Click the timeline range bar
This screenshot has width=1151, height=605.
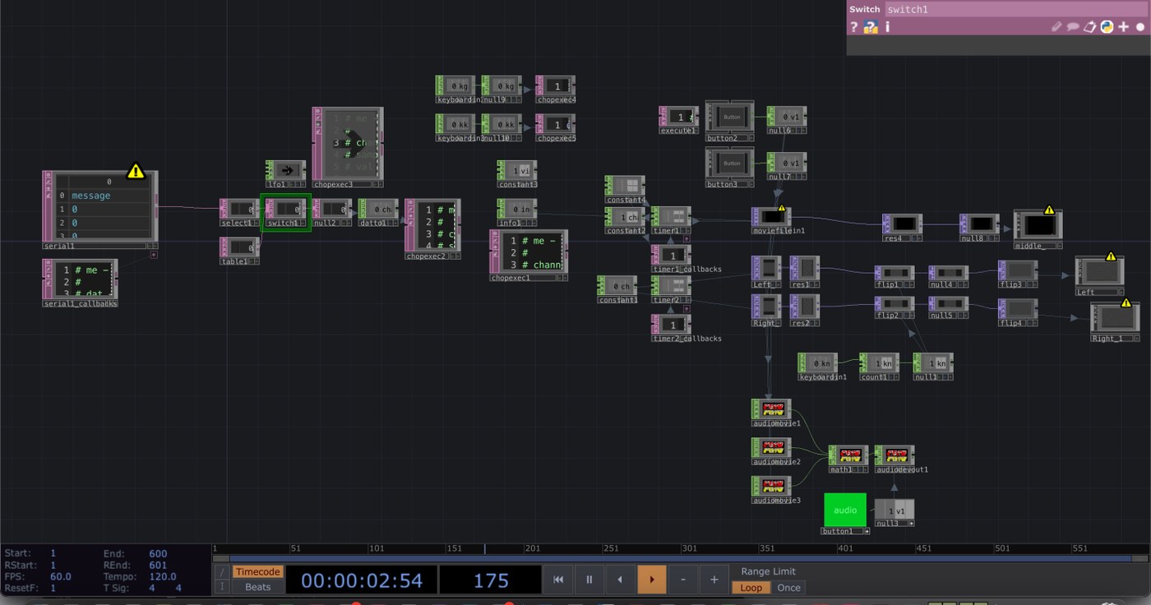pyautogui.click(x=681, y=559)
